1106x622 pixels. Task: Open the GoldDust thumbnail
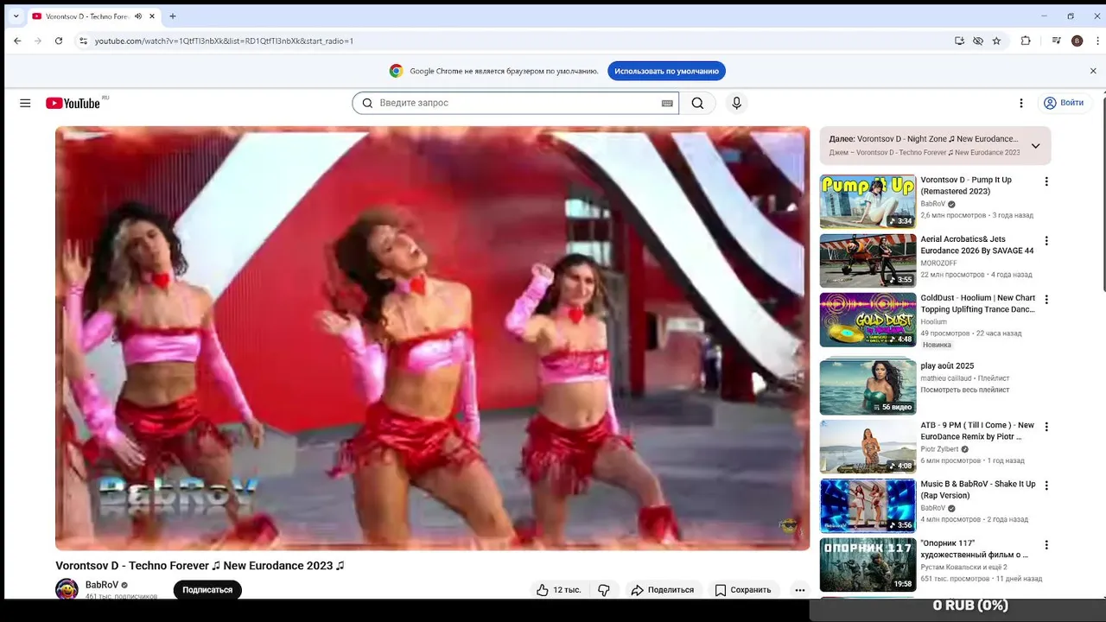pyautogui.click(x=868, y=320)
